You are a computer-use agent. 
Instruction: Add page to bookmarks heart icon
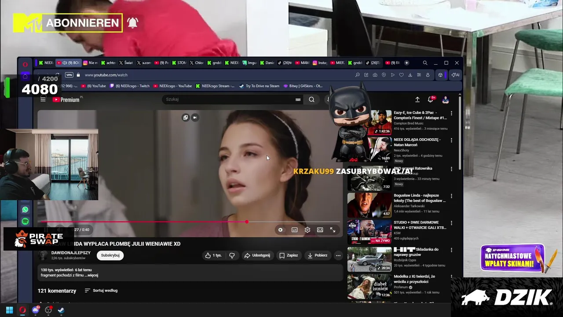click(401, 75)
